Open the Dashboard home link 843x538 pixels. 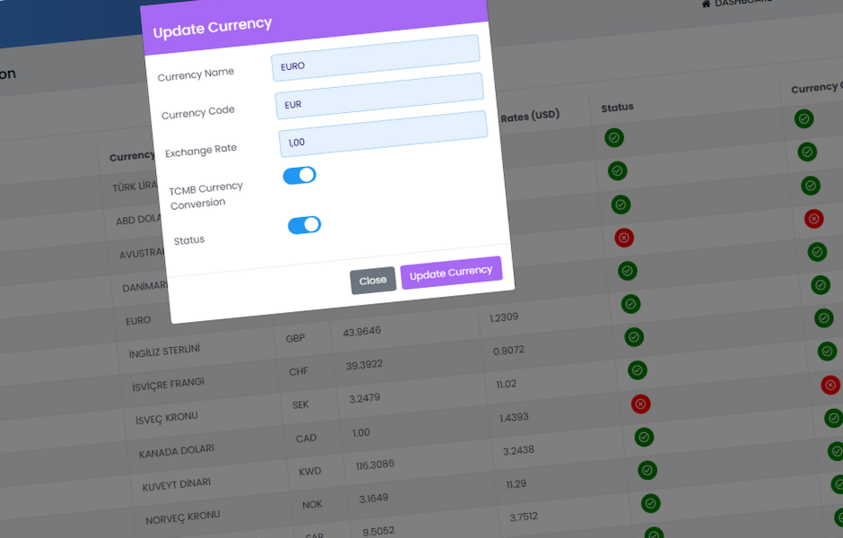(736, 2)
